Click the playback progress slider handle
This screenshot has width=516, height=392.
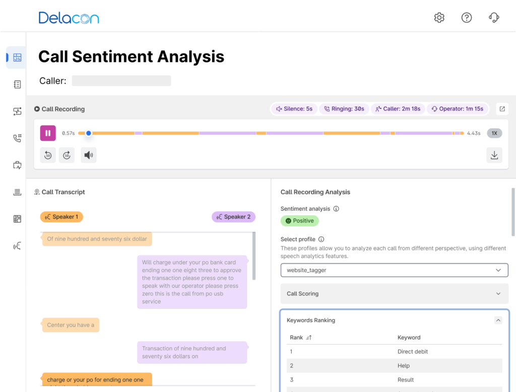point(89,133)
